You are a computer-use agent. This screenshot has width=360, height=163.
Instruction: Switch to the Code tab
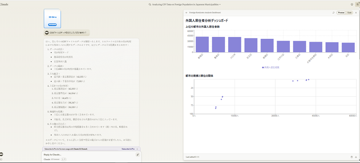(x=349, y=13)
